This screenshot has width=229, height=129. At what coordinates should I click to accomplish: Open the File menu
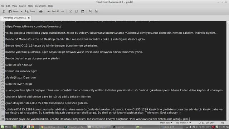(x=3, y=6)
